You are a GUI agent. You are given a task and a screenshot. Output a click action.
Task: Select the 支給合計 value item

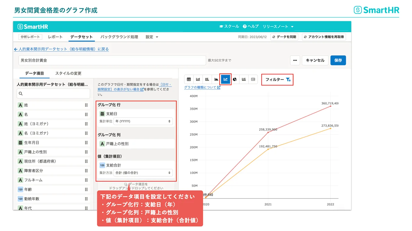136,165
